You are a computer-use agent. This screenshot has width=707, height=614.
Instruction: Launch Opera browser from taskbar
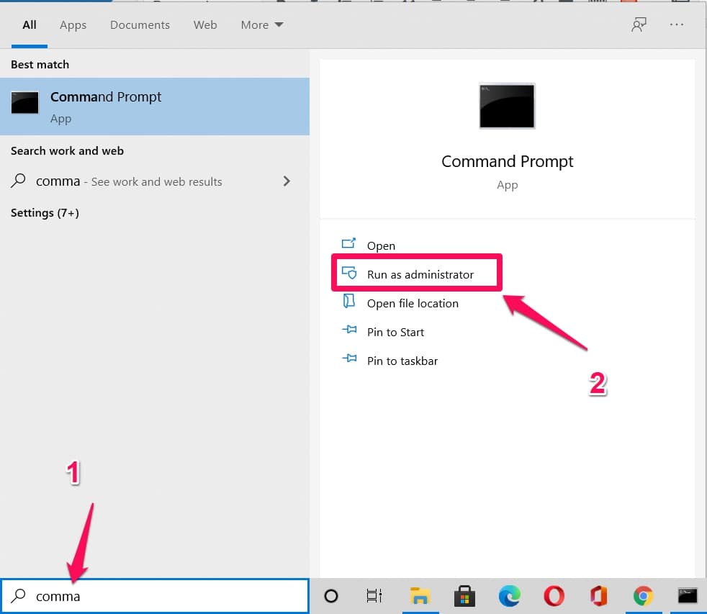point(554,596)
